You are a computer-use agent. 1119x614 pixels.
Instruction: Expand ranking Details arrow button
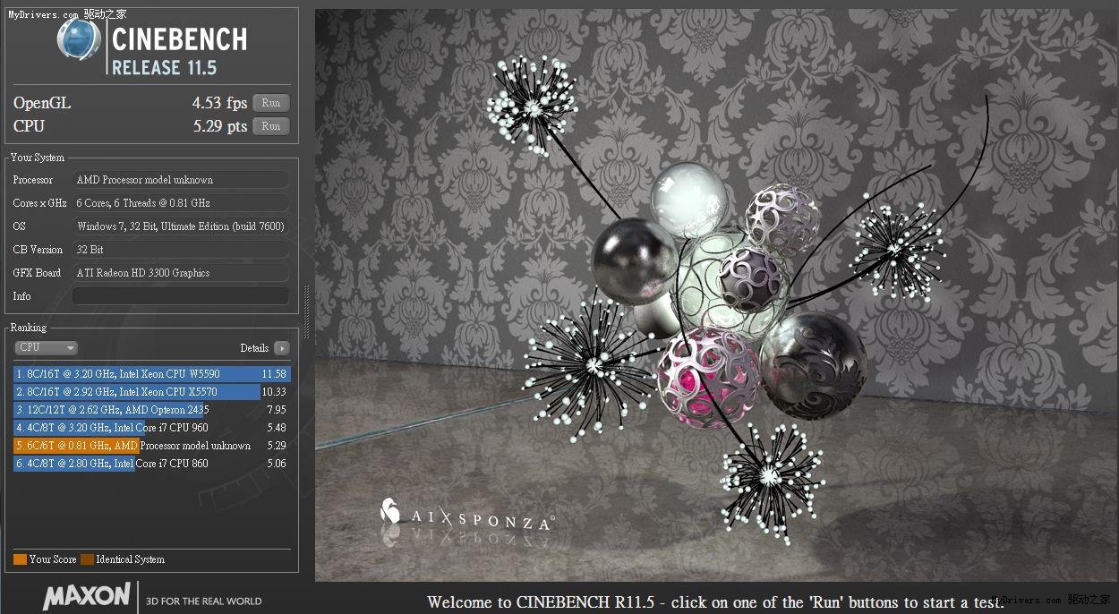point(282,348)
